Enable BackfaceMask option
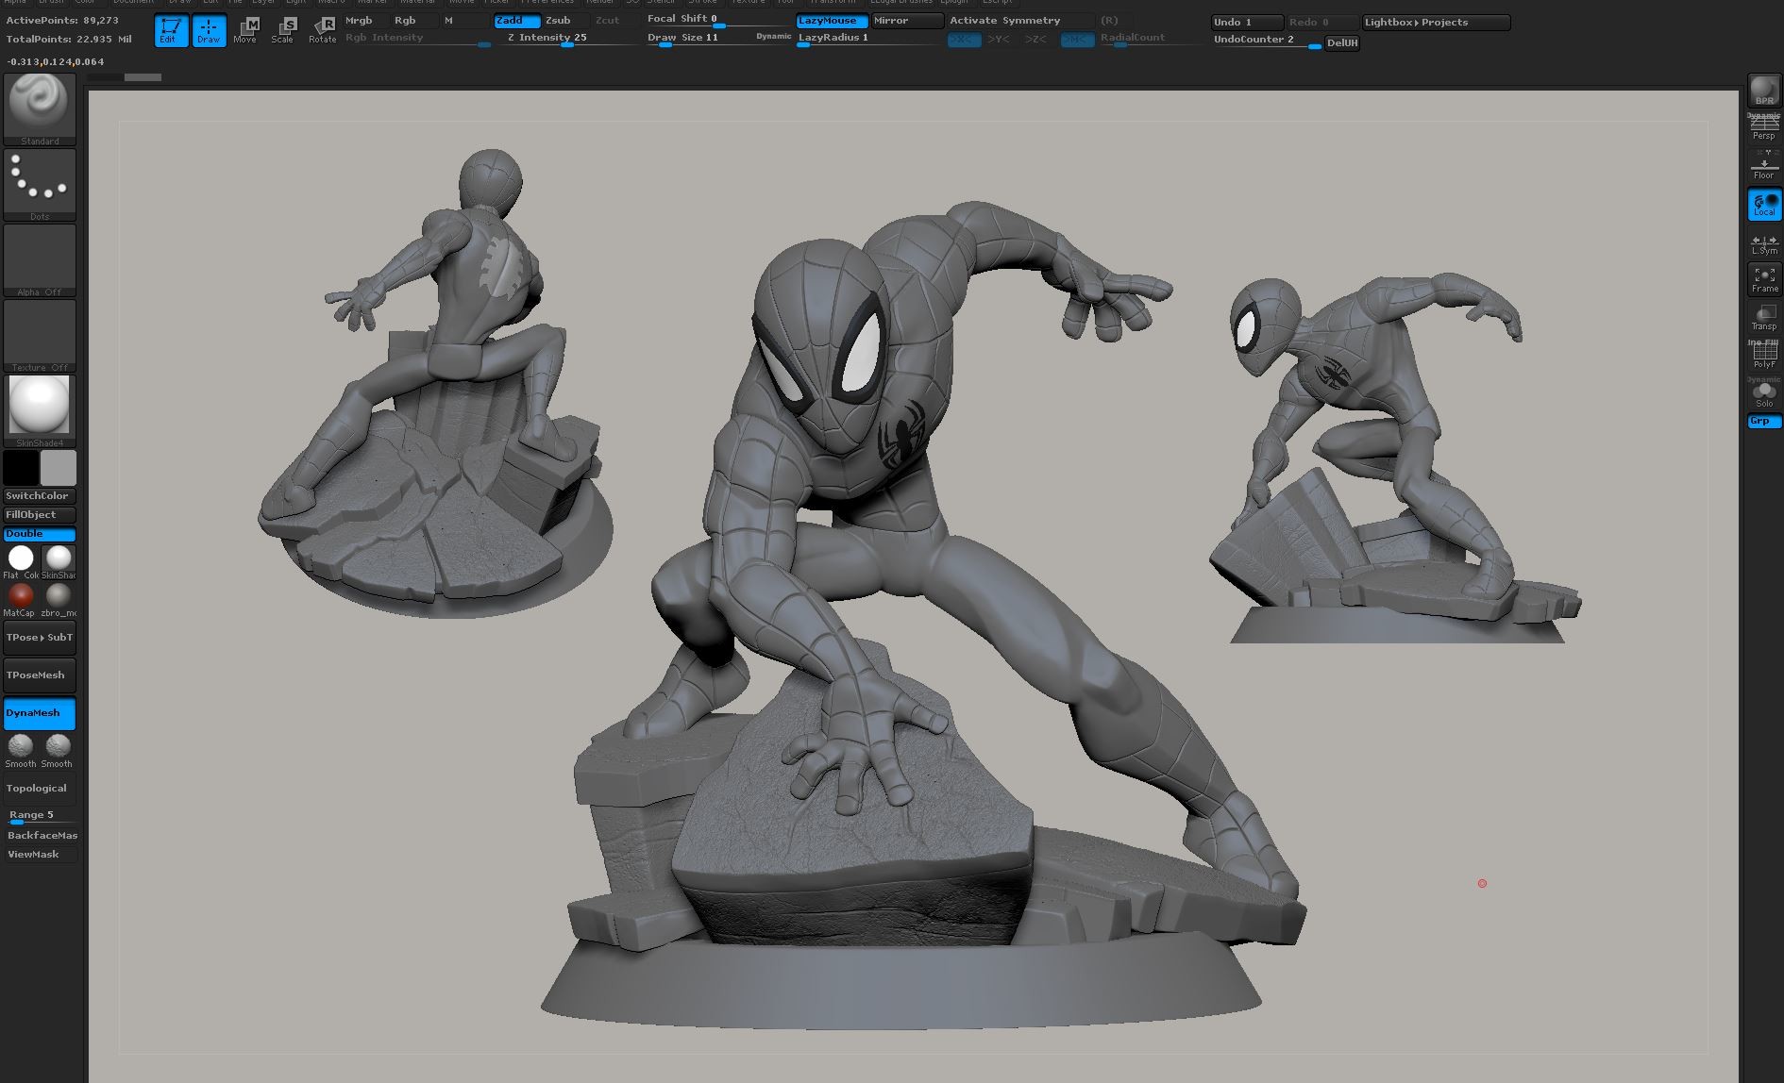The image size is (1784, 1083). coord(41,836)
